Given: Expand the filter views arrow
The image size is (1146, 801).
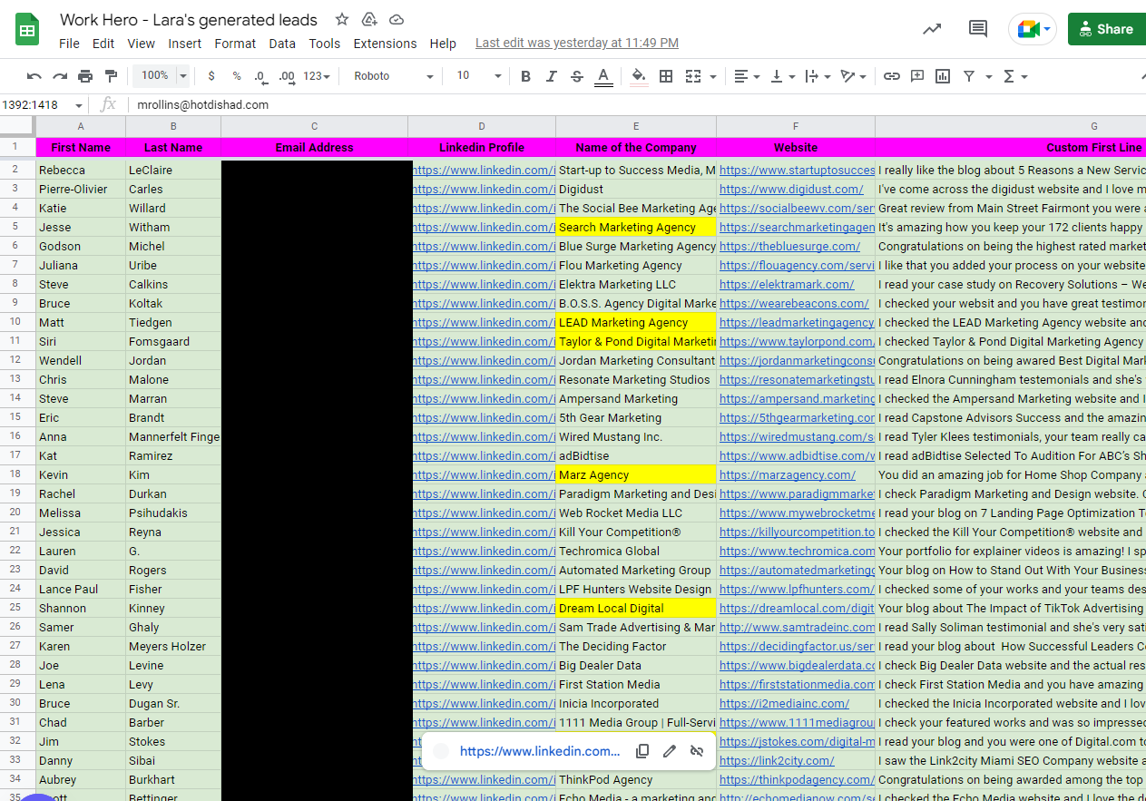Looking at the screenshot, I should [x=989, y=76].
